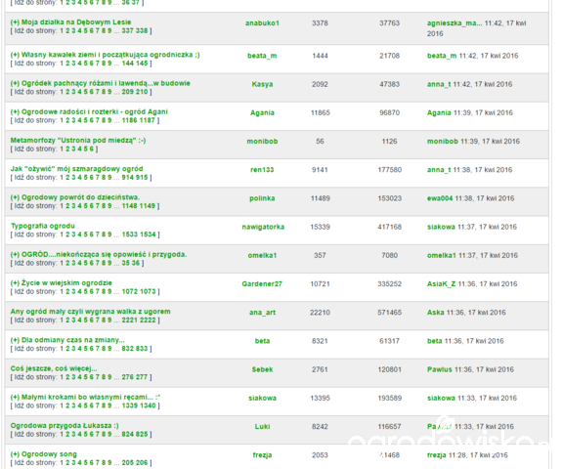Open thread 'Jak ożywić mój szmaragdowy ogród'
Screen dimensions: 563x469
(x=76, y=169)
